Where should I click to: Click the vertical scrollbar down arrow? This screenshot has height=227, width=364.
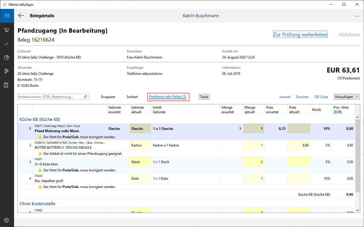click(x=357, y=210)
